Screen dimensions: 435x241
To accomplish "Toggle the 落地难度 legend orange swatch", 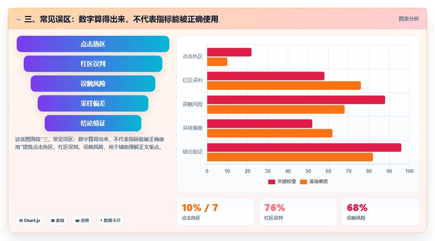I will (x=303, y=182).
